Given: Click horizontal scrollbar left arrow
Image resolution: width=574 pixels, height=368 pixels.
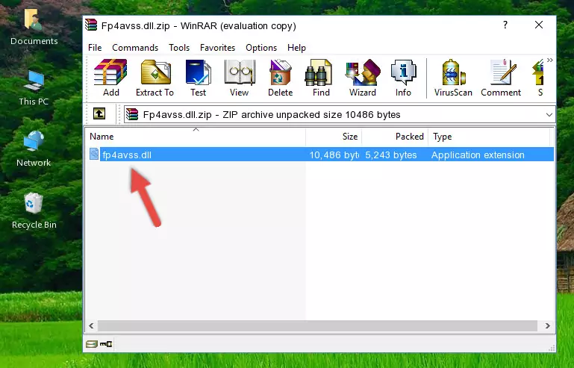Looking at the screenshot, I should [91, 325].
